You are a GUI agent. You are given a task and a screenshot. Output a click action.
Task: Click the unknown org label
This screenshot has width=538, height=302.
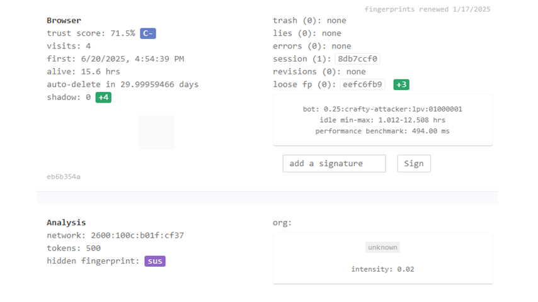click(x=382, y=247)
